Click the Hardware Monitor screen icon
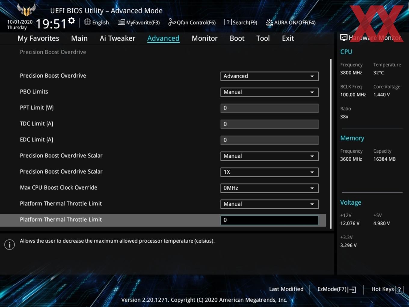409x307 pixels. click(344, 38)
